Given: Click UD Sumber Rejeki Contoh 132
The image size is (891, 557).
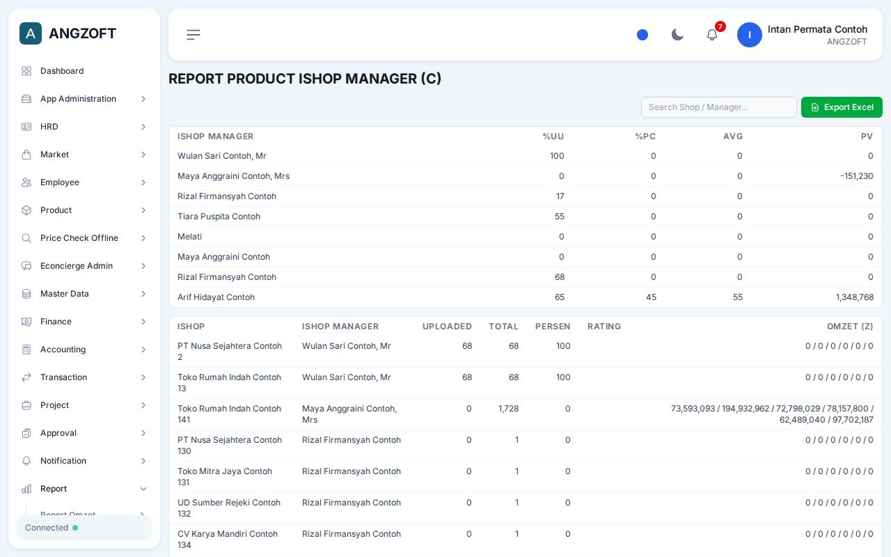Looking at the screenshot, I should tap(229, 508).
